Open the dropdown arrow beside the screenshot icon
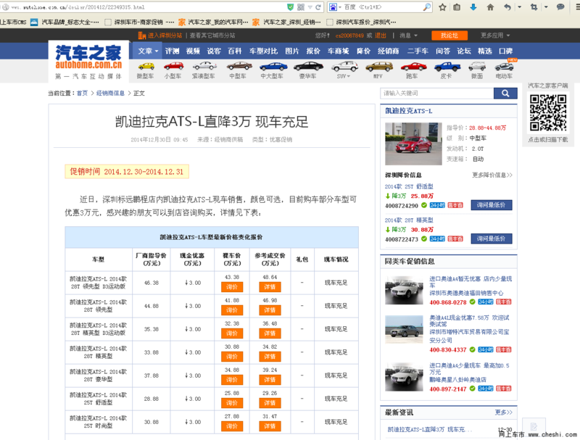The image size is (580, 440). (546, 7)
